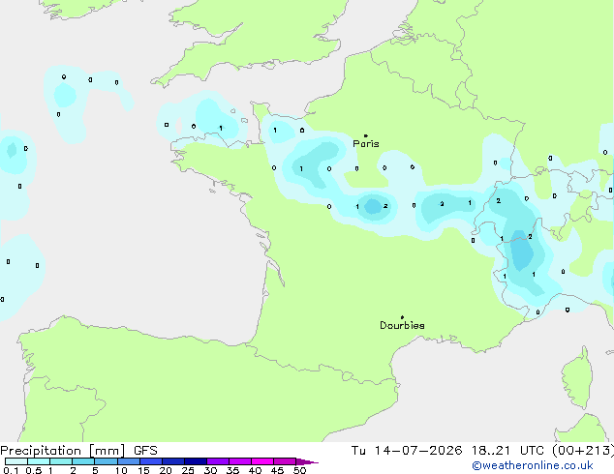Click the Dourbies label on the map
This screenshot has width=614, height=474.
pyautogui.click(x=402, y=325)
